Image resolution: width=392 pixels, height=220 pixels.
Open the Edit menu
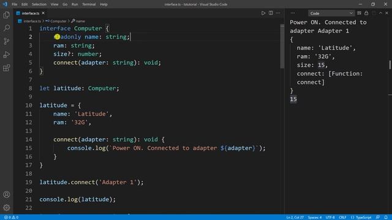tap(24, 4)
